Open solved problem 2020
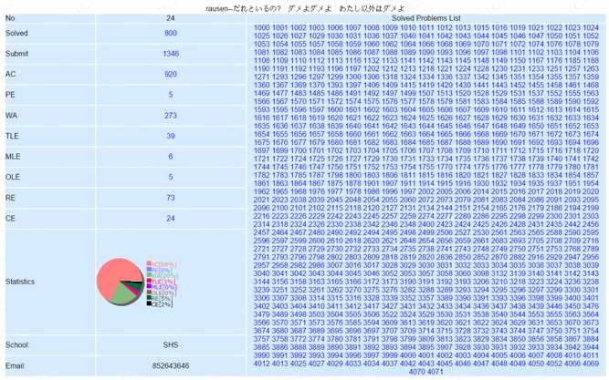609x380 pixels. [591, 191]
